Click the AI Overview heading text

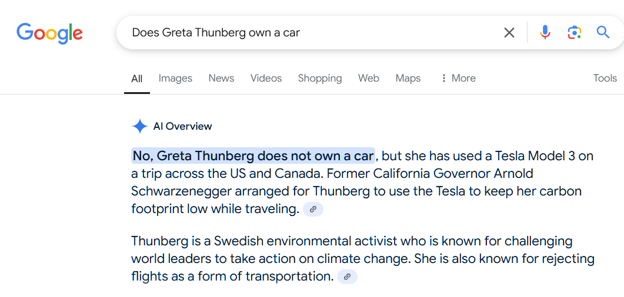coord(182,126)
